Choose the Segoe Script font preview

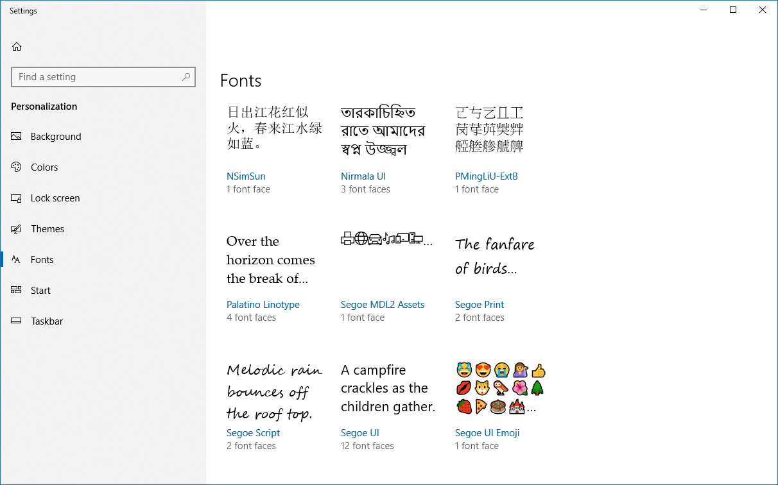pyautogui.click(x=274, y=391)
